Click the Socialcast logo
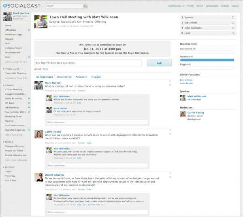This screenshot has width=243, height=217. tap(22, 6)
